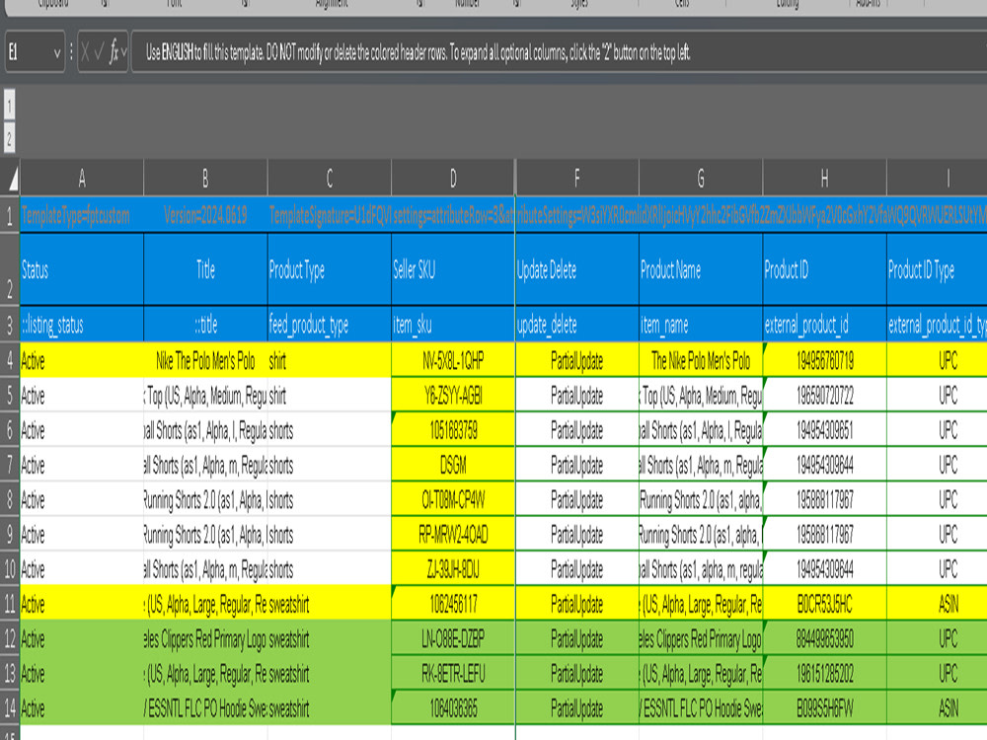Screen dimensions: 987x740
Task: Click the external_product_id cell
Action: point(824,324)
